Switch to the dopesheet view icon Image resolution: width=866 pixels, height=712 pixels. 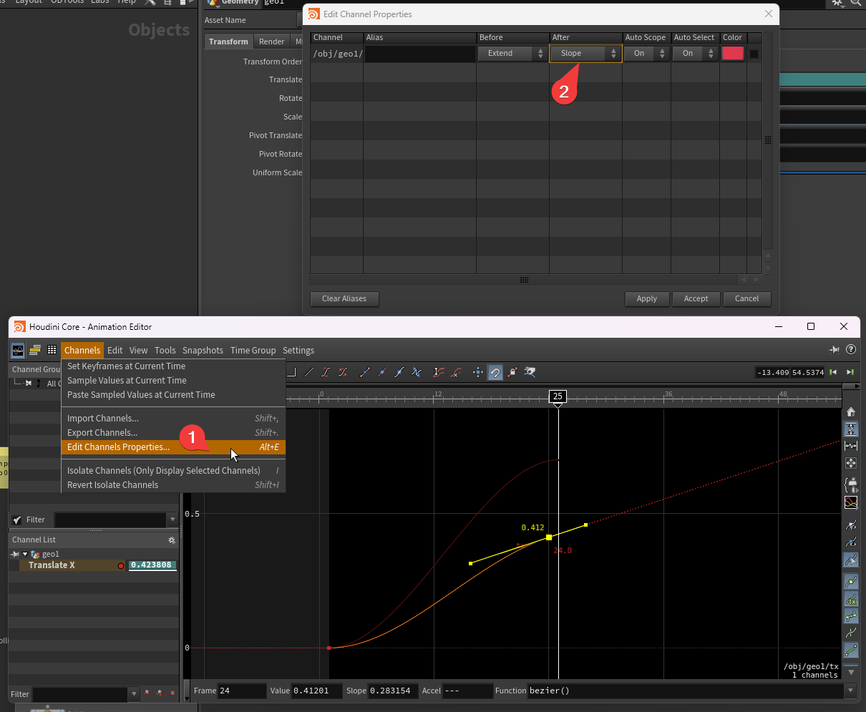(34, 350)
